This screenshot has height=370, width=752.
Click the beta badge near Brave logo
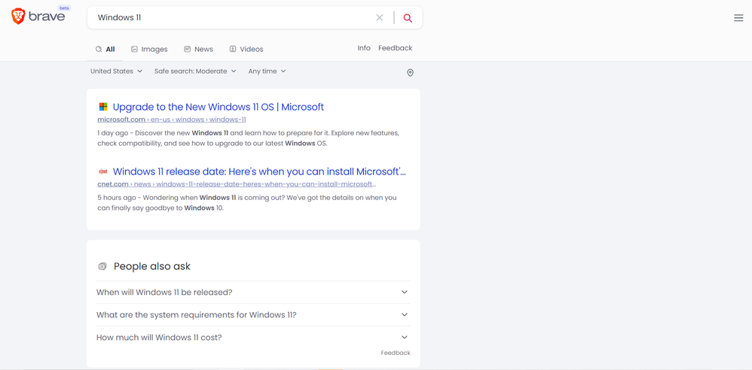tap(64, 8)
